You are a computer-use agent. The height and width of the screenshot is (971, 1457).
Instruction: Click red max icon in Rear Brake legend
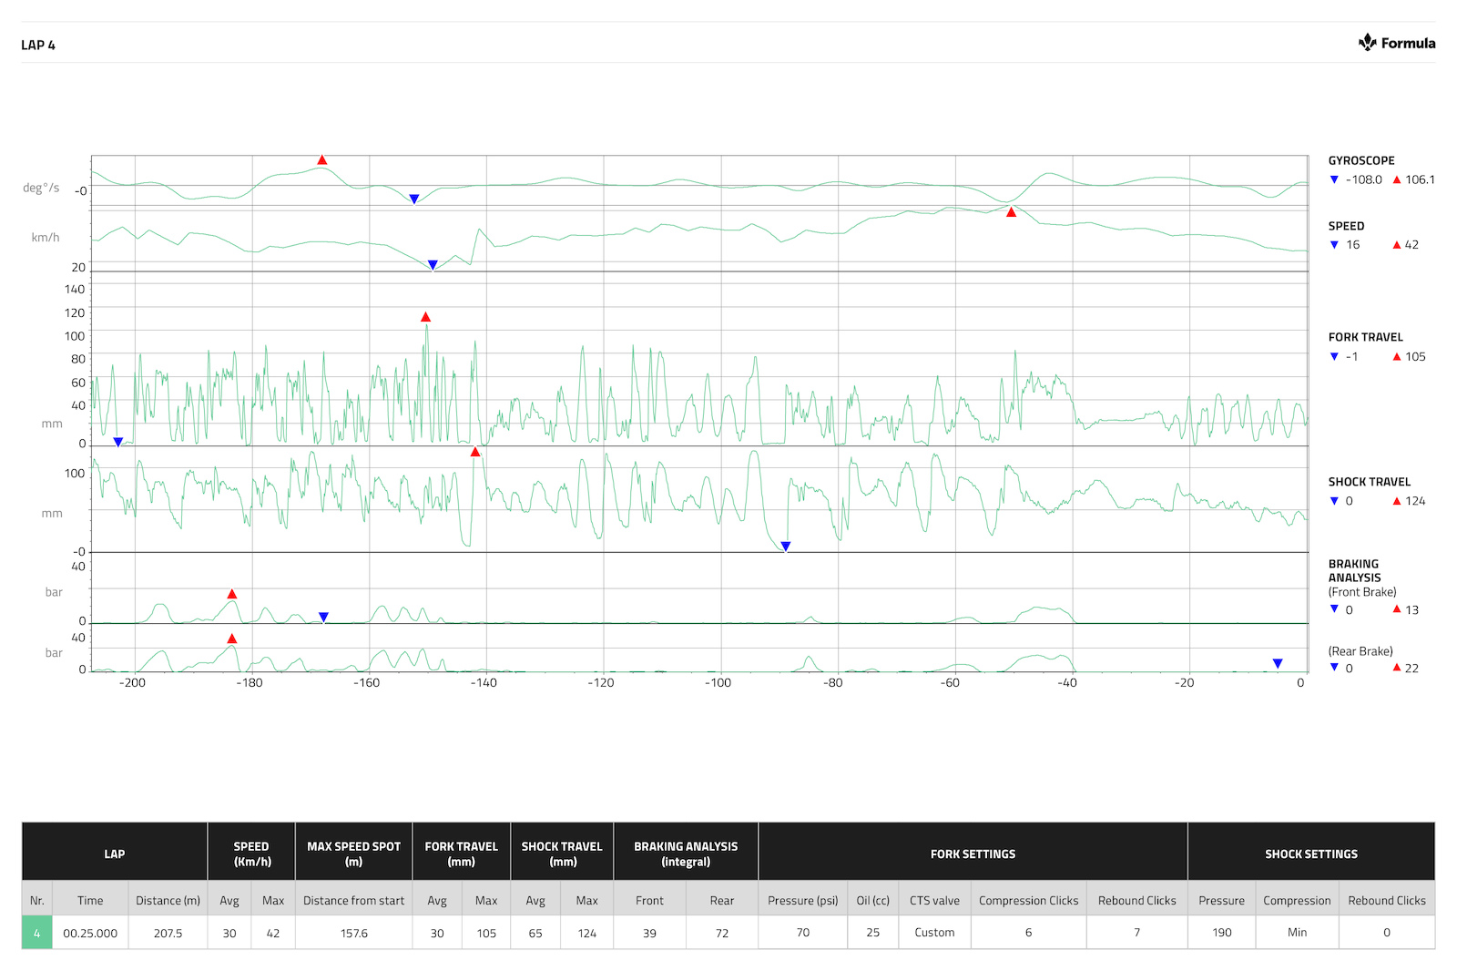1397,667
